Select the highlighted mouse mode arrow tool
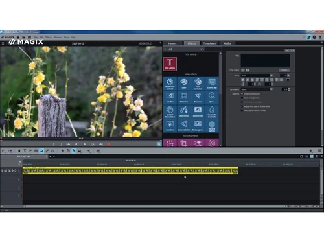The width and height of the screenshot is (324, 243). coord(74,151)
